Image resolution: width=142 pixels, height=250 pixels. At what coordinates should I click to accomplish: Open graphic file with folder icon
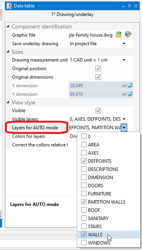(x=118, y=35)
